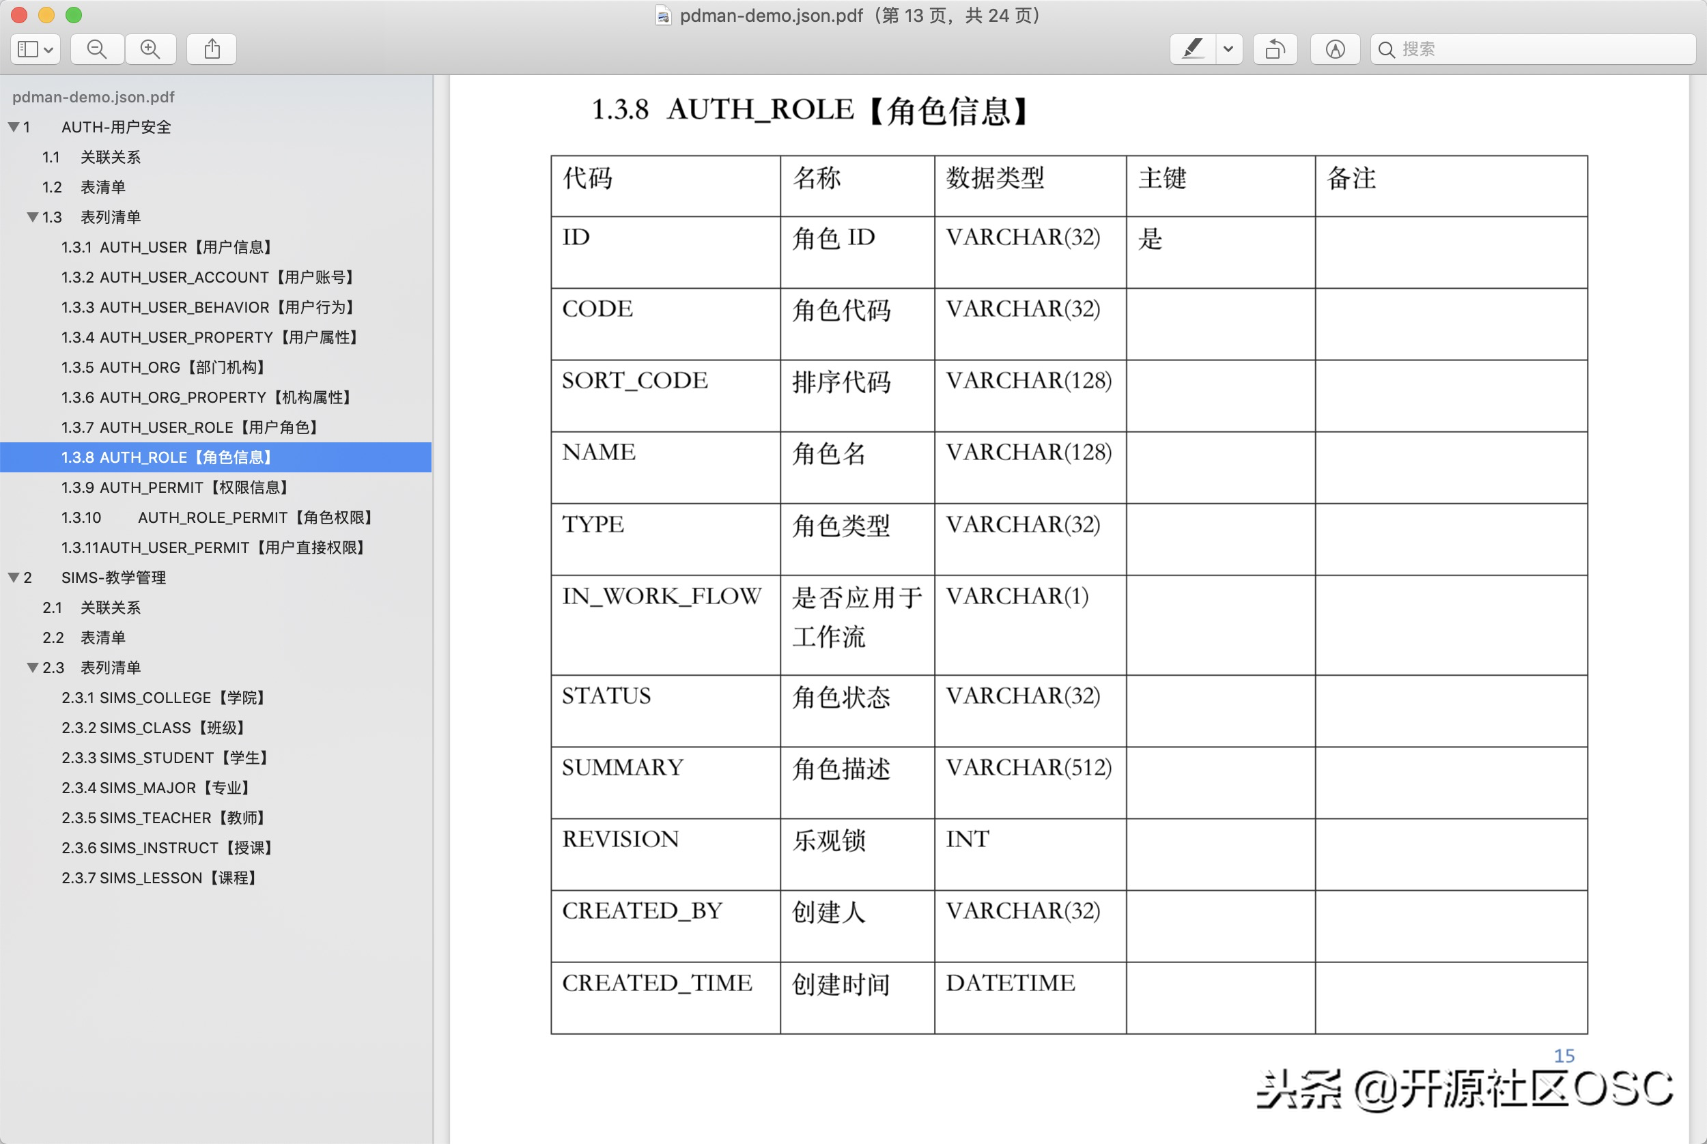
Task: Go to 1.3.4 AUTH_USER_PROPERTY 用户属性
Action: 212,337
